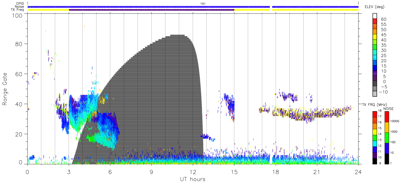Click the -10 label on the ELEV legend
403x186 pixels.
click(383, 92)
